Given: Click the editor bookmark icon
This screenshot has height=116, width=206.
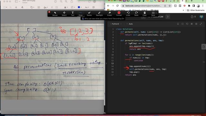Looking at the screenshot, I should [x=178, y=24].
